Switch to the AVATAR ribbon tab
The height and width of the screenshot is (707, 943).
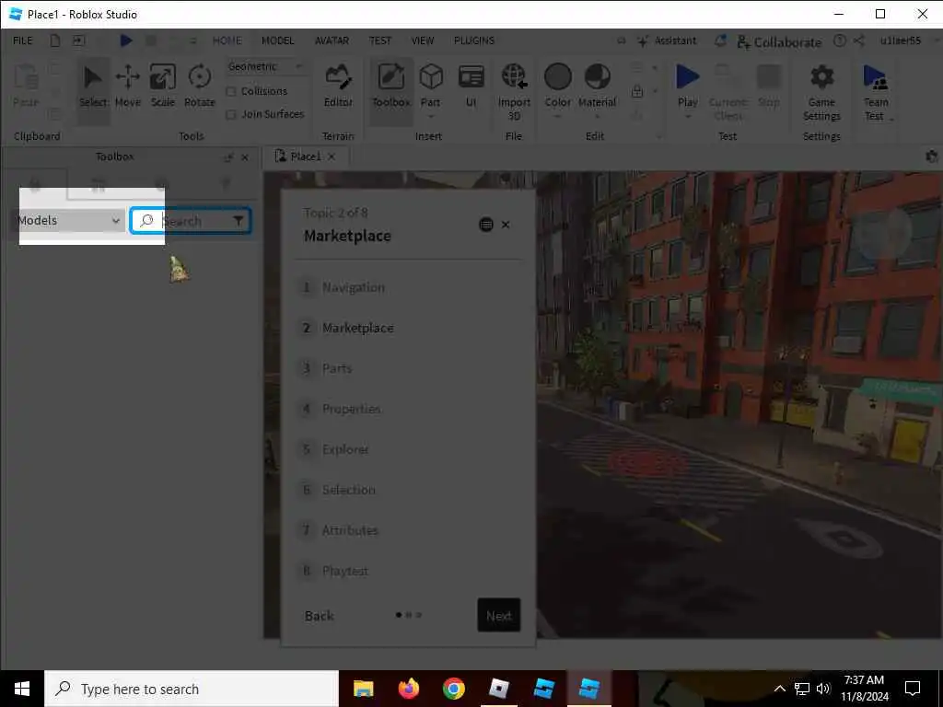pyautogui.click(x=332, y=41)
